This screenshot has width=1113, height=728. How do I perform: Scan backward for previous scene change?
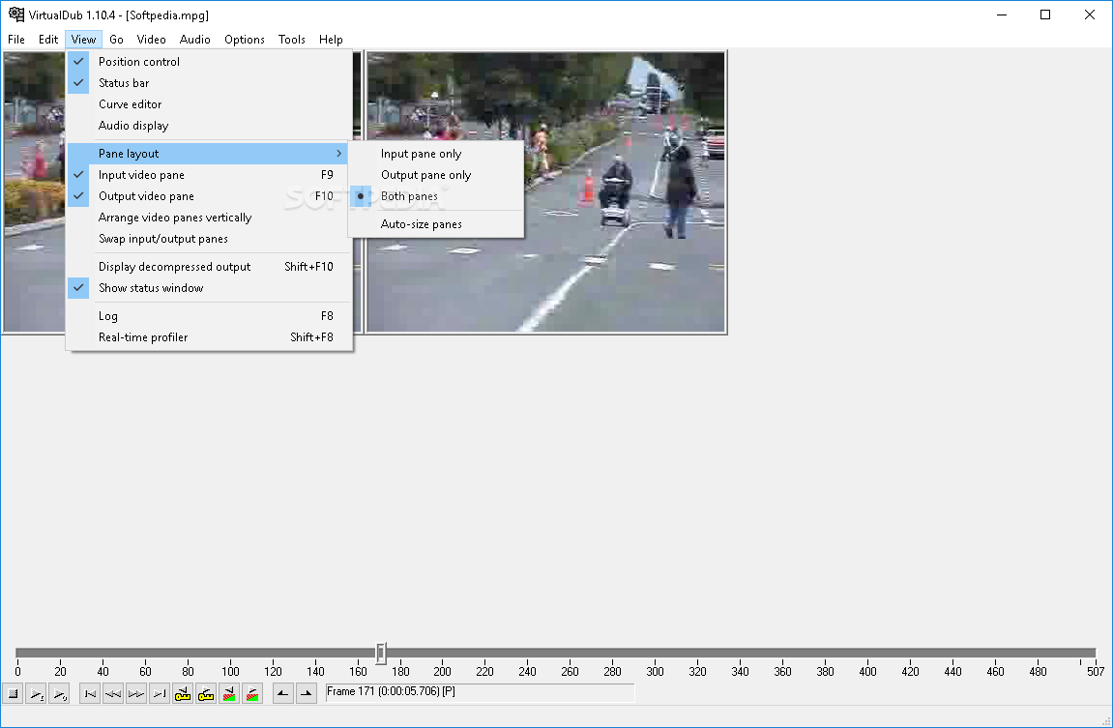pos(228,693)
